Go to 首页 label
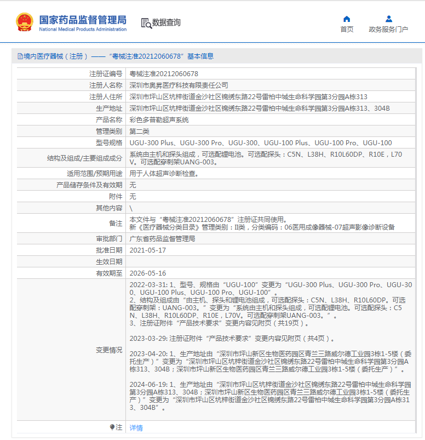 tap(347, 29)
